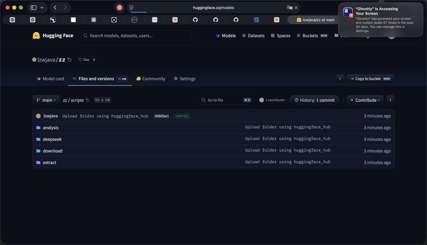Click the xet badge on Files and versions
Screen dimensions: 427x245
[122, 79]
